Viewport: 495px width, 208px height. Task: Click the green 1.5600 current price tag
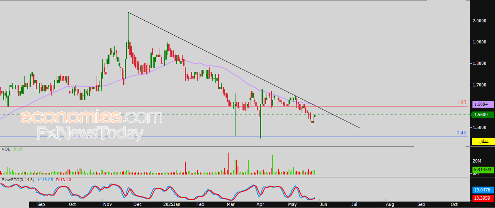483,115
